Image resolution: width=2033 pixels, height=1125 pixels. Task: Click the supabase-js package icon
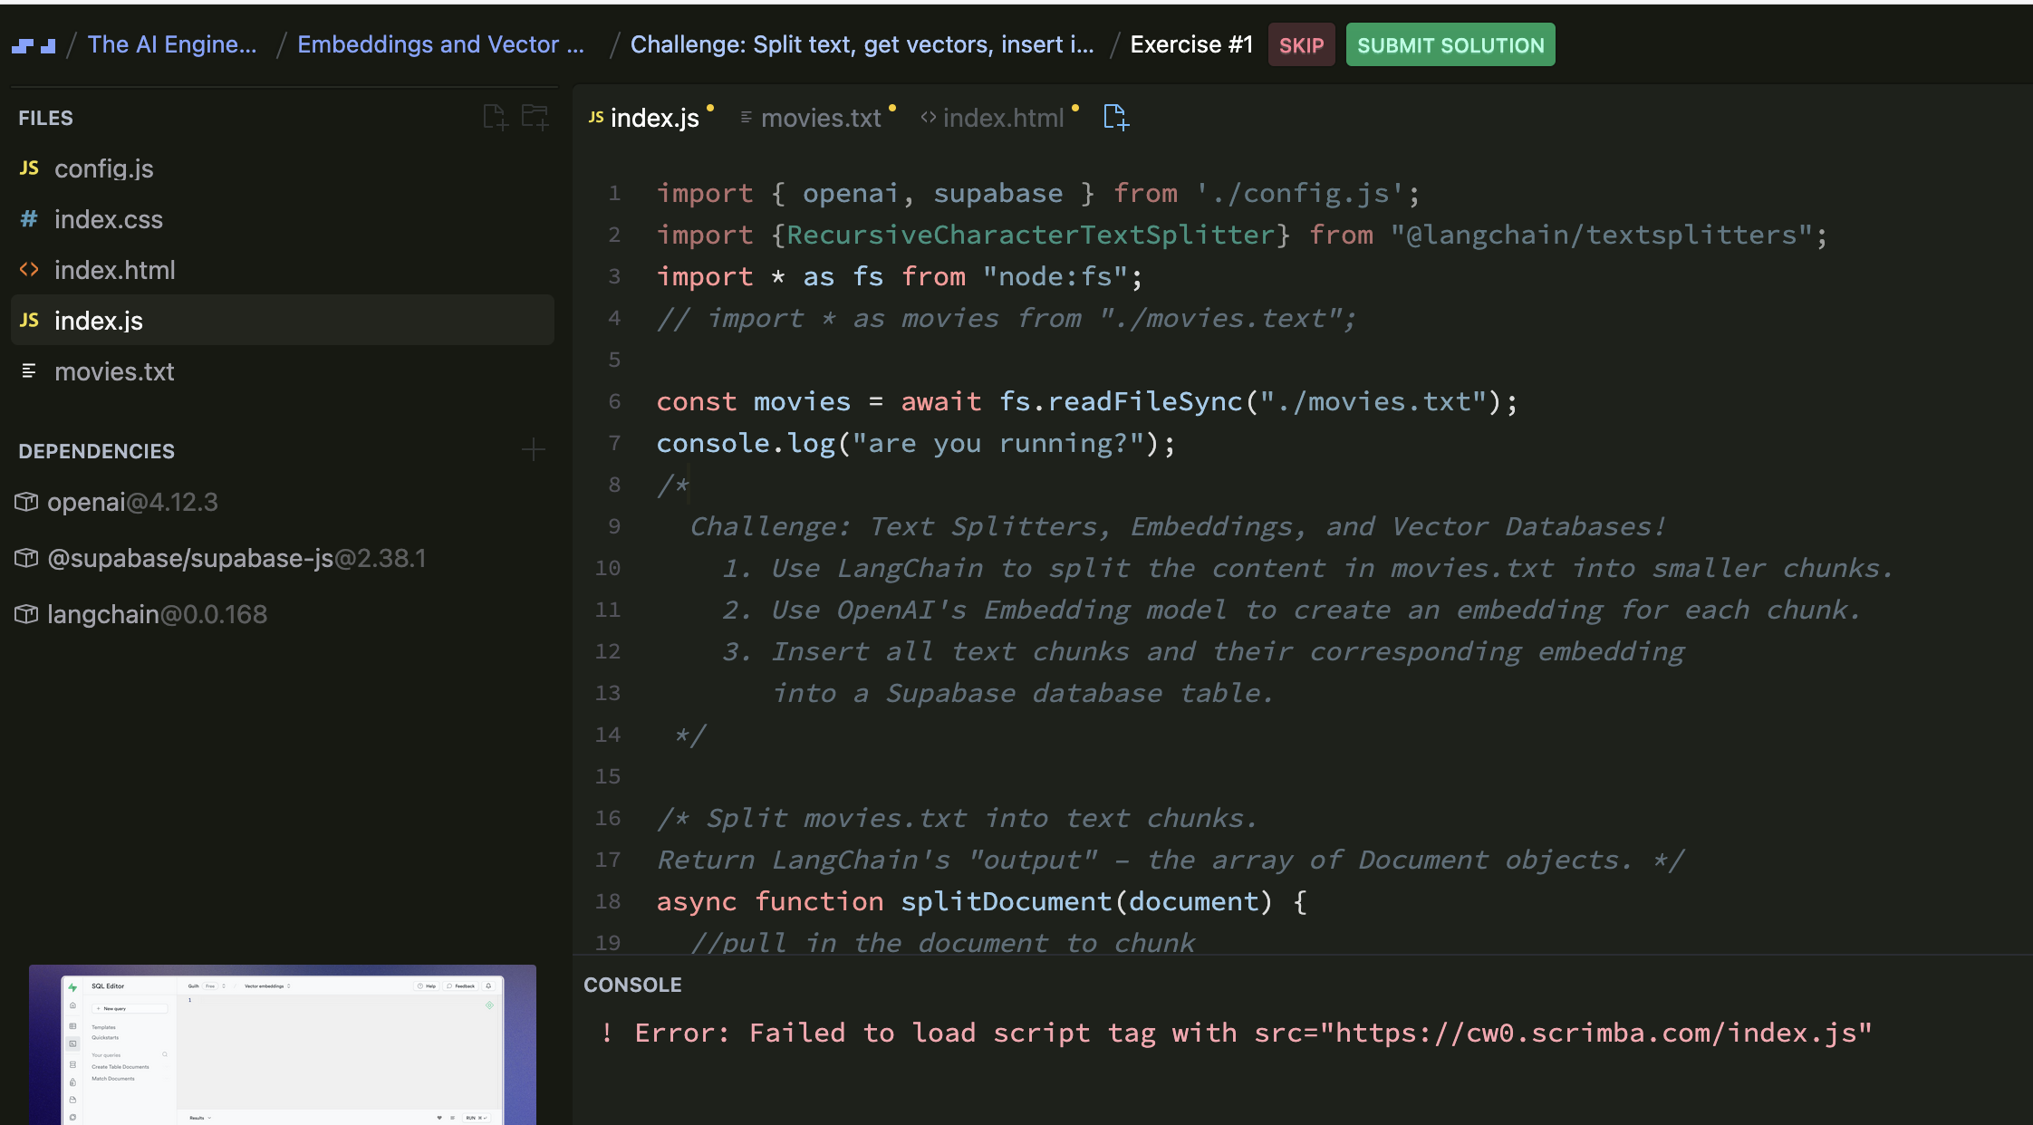(26, 558)
